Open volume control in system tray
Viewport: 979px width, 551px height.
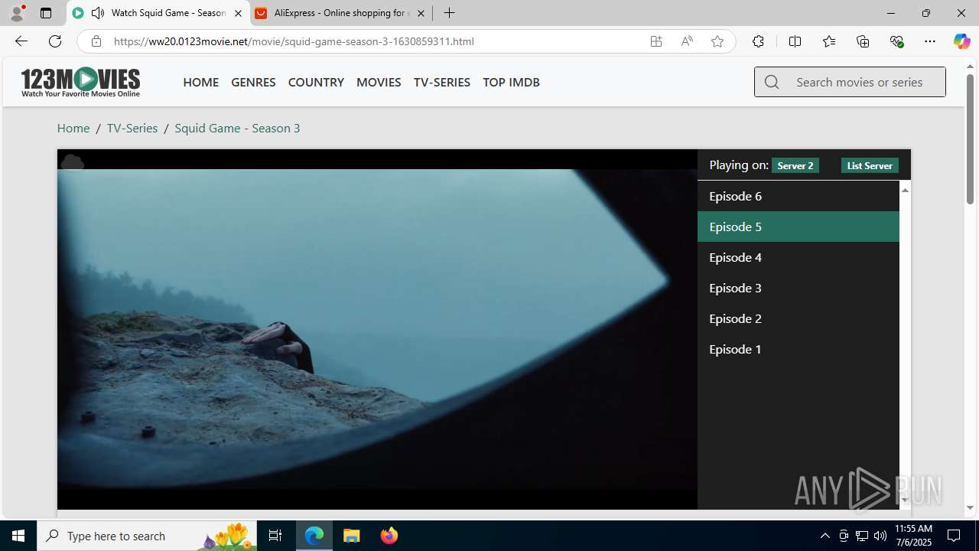coord(880,536)
